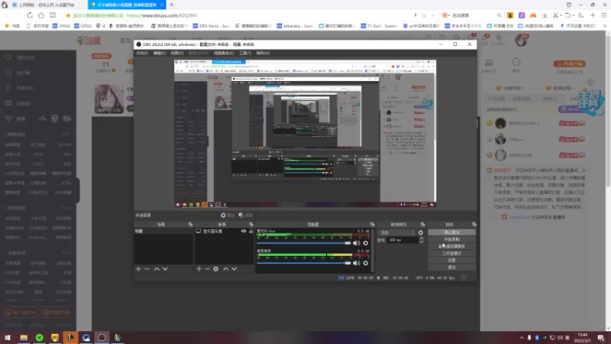
Task: Open OBS Help menu
Action: tap(263, 53)
